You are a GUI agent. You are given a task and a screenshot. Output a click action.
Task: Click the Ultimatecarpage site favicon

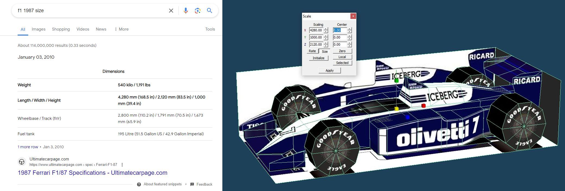pyautogui.click(x=22, y=162)
